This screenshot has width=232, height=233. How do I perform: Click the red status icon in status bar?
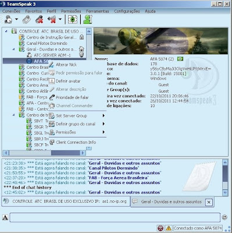coord(160,228)
